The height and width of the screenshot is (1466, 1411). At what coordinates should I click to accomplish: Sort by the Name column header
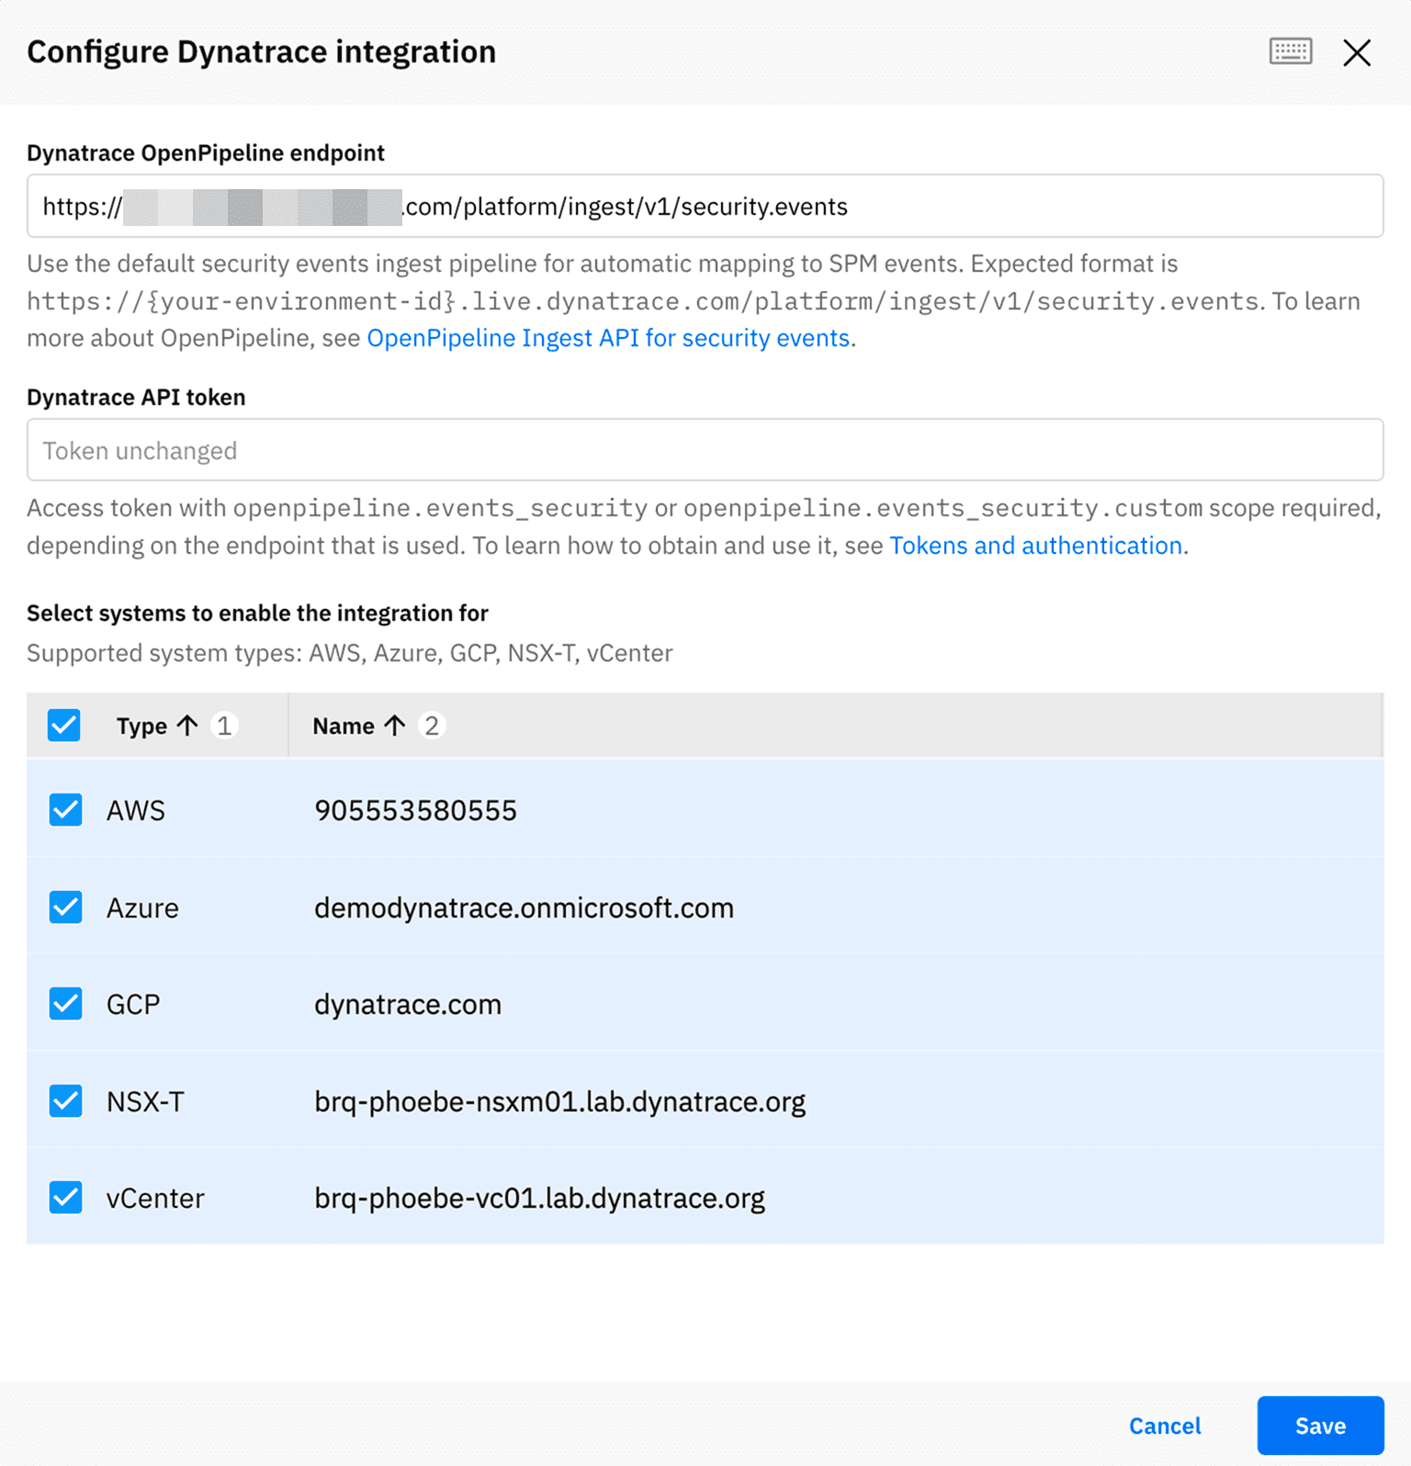(344, 726)
